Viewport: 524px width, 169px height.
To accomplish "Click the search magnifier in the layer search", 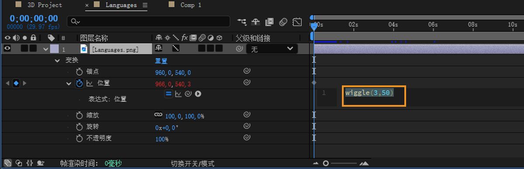I will pyautogui.click(x=75, y=21).
